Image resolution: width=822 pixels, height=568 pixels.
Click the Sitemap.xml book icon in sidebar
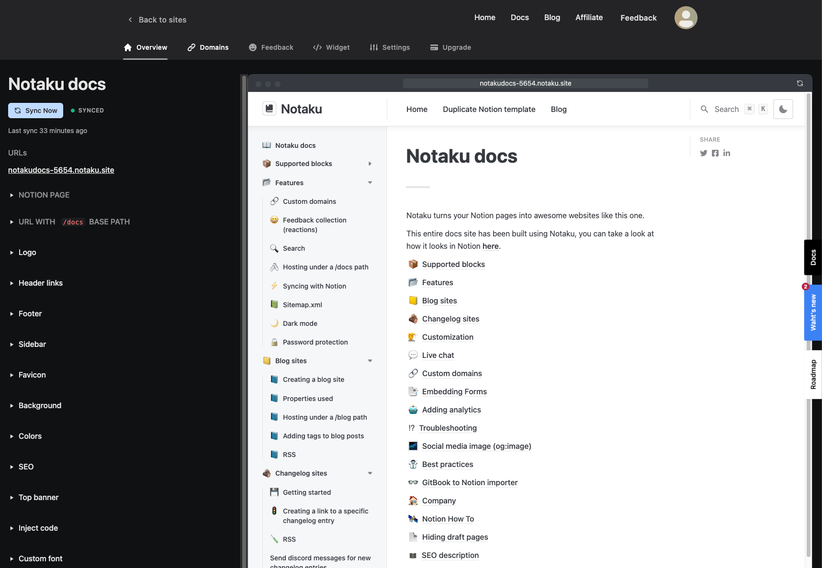(x=274, y=305)
